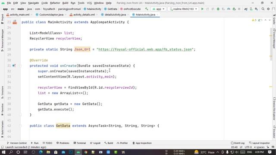Image resolution: width=276 pixels, height=155 pixels.
Task: Click the fold end marker on line 40
Action: [x=20, y=115]
